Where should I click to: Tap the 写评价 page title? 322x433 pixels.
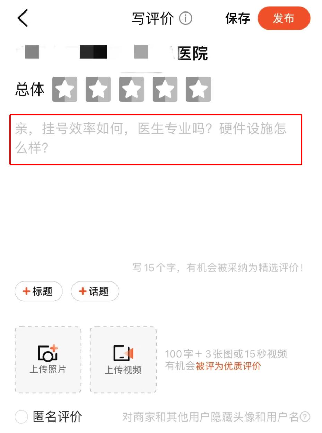(x=153, y=18)
